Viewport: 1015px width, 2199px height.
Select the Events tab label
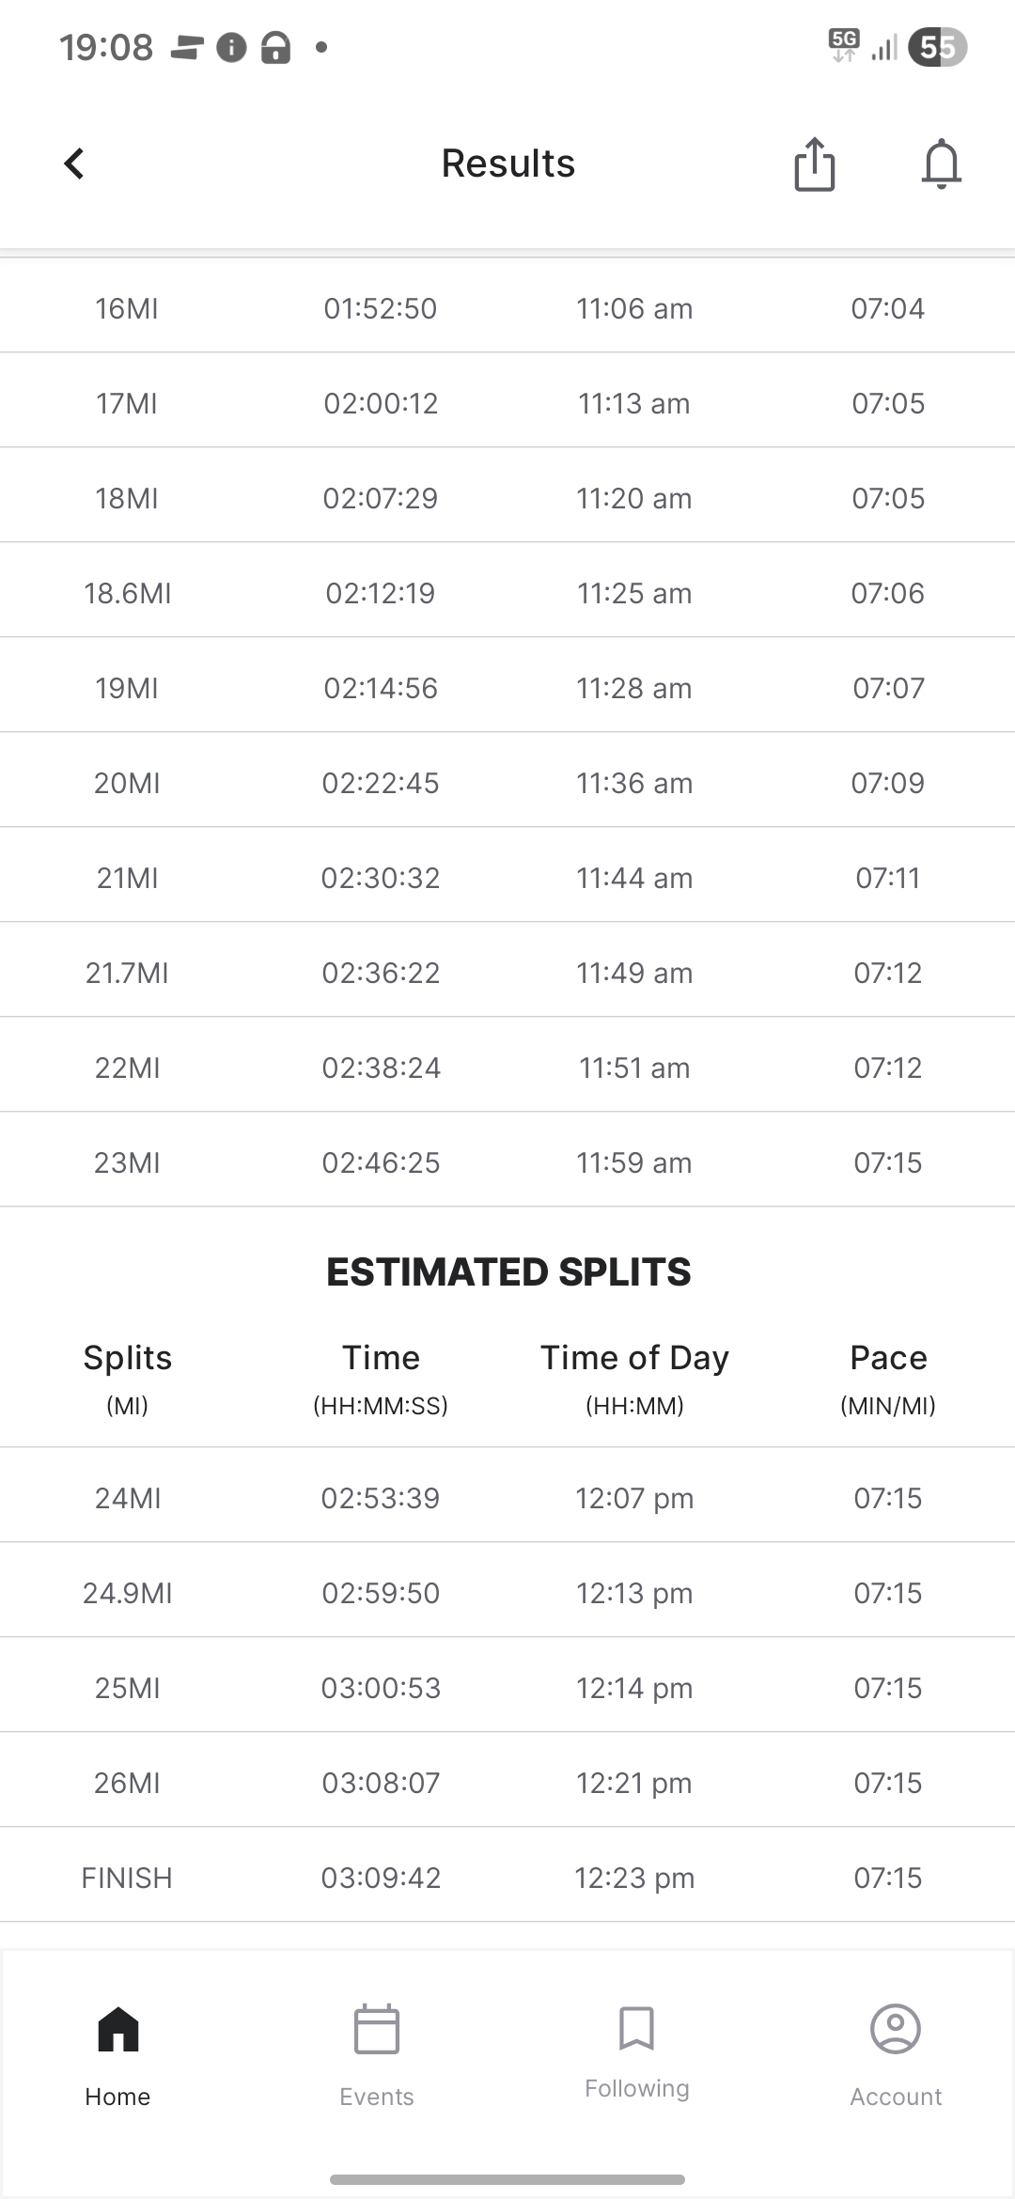coord(377,2097)
